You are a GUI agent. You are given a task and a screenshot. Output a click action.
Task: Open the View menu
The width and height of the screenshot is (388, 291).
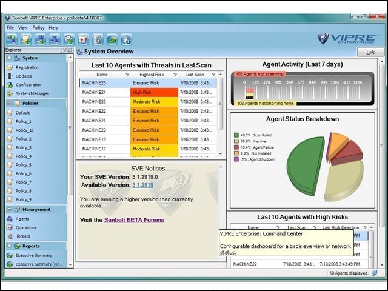pyautogui.click(x=22, y=28)
